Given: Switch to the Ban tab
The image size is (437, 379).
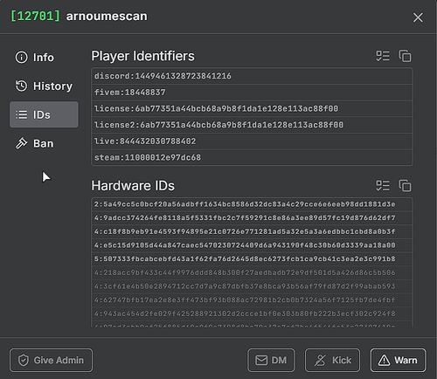Looking at the screenshot, I should tap(44, 143).
